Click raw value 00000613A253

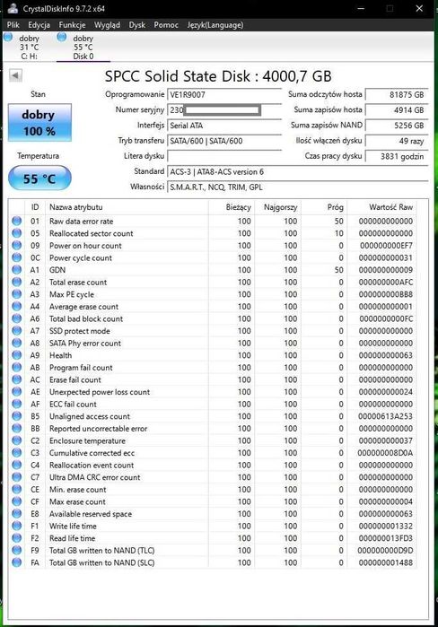(385, 416)
